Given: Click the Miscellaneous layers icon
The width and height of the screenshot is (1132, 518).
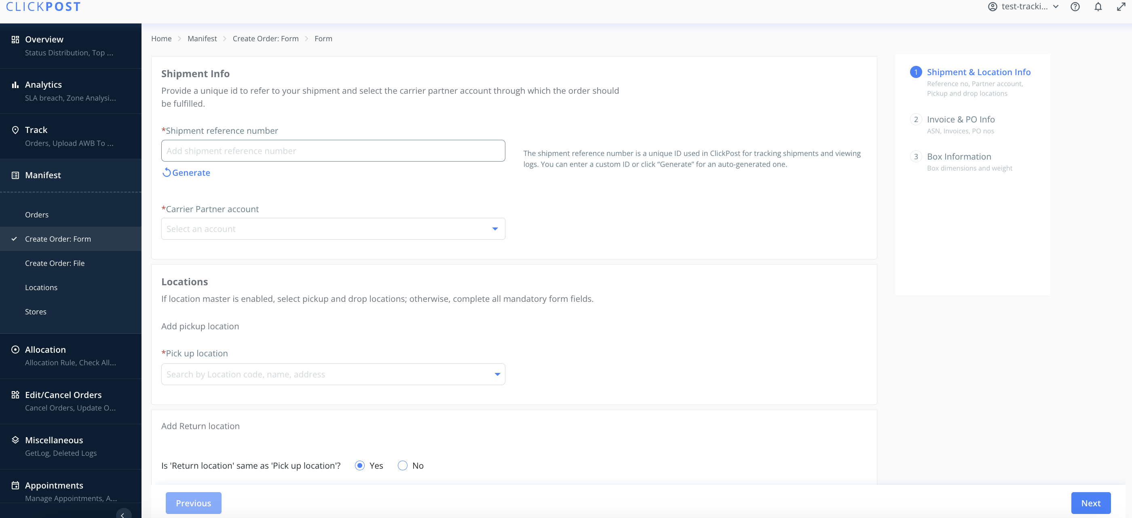Looking at the screenshot, I should (15, 440).
